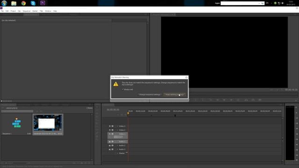Click the Windows Start orb
299x168 pixels.
(4, 3)
